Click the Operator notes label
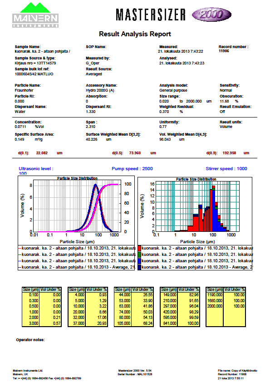 point(30,340)
